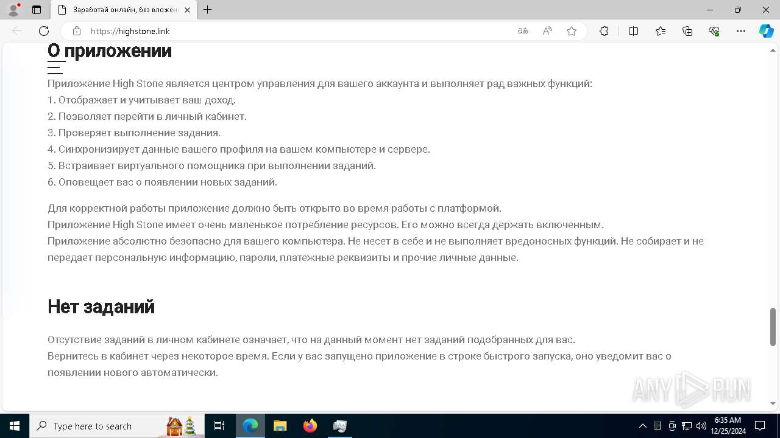This screenshot has height=438, width=780.
Task: Click the О приложении heading
Action: pyautogui.click(x=110, y=51)
